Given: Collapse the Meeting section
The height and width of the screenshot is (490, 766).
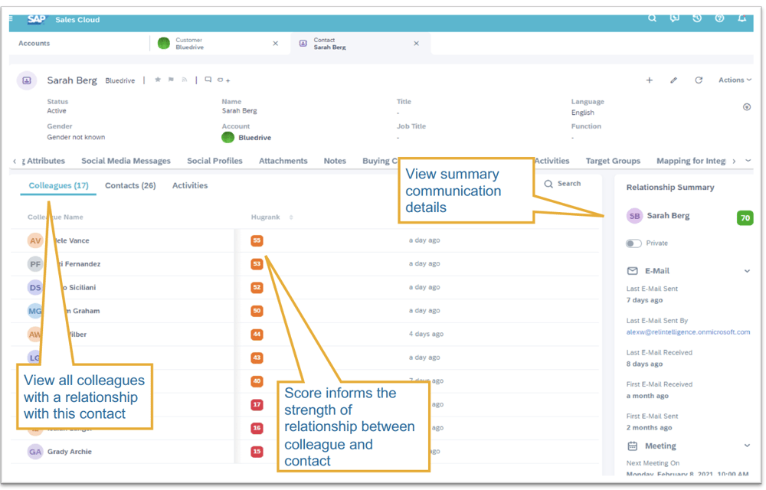Looking at the screenshot, I should pos(747,446).
